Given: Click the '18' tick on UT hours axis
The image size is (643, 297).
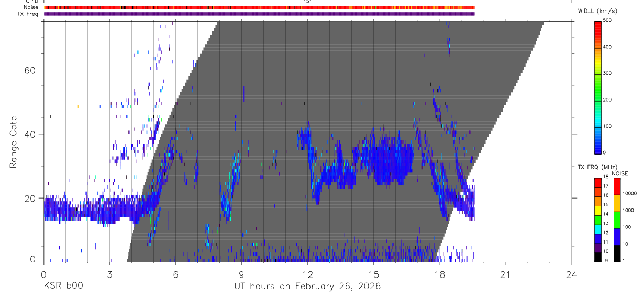Looking at the screenshot, I should click(439, 273).
